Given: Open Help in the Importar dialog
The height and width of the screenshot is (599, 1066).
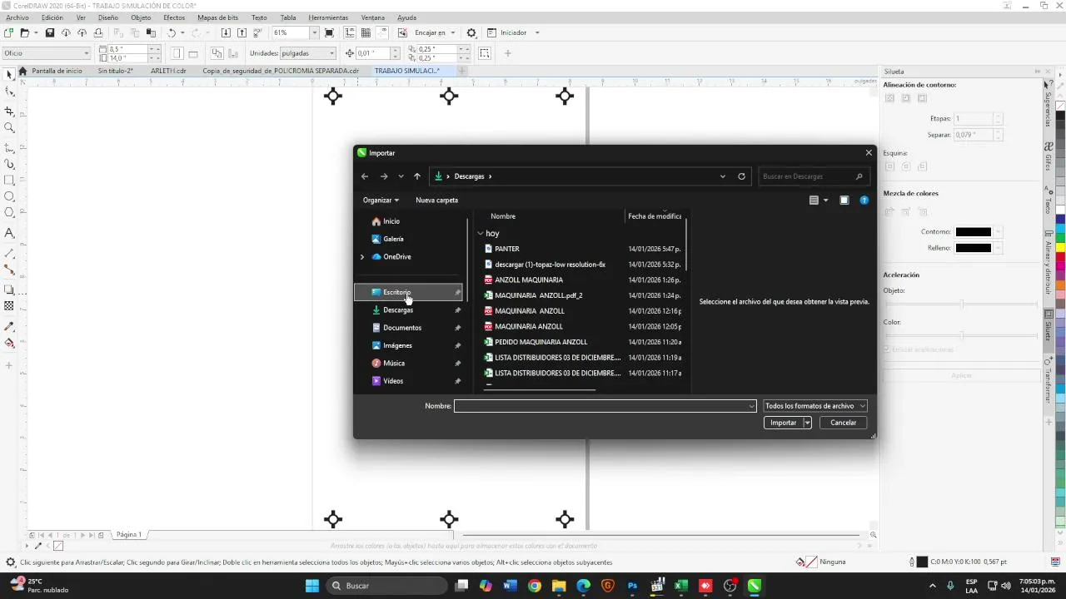Looking at the screenshot, I should click(864, 200).
